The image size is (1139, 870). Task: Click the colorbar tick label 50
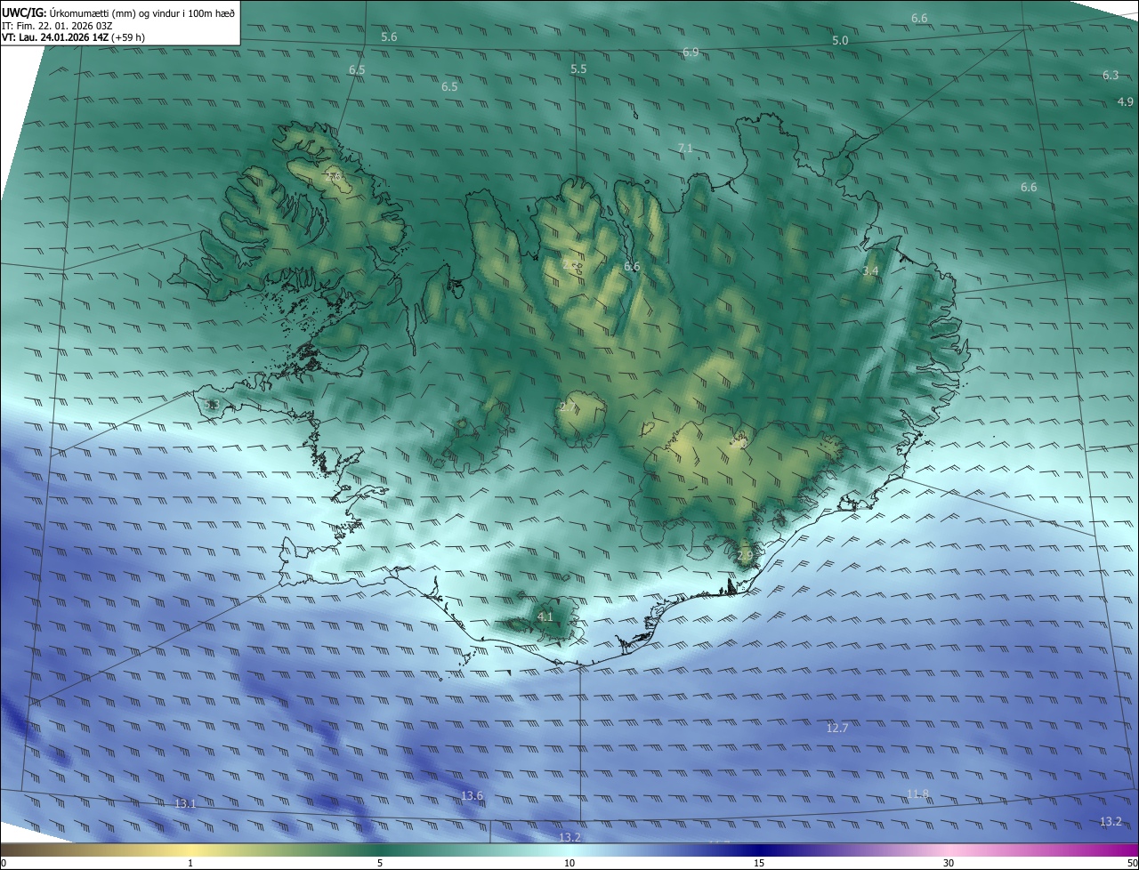pos(1132,863)
